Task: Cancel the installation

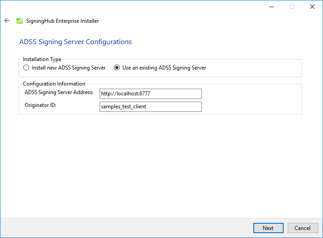Action: [x=302, y=228]
